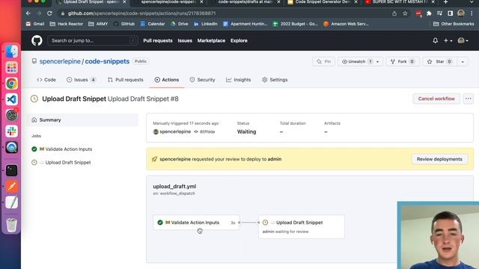This screenshot has height=269, width=479.
Task: Open Explore from the top navigation
Action: [239, 40]
